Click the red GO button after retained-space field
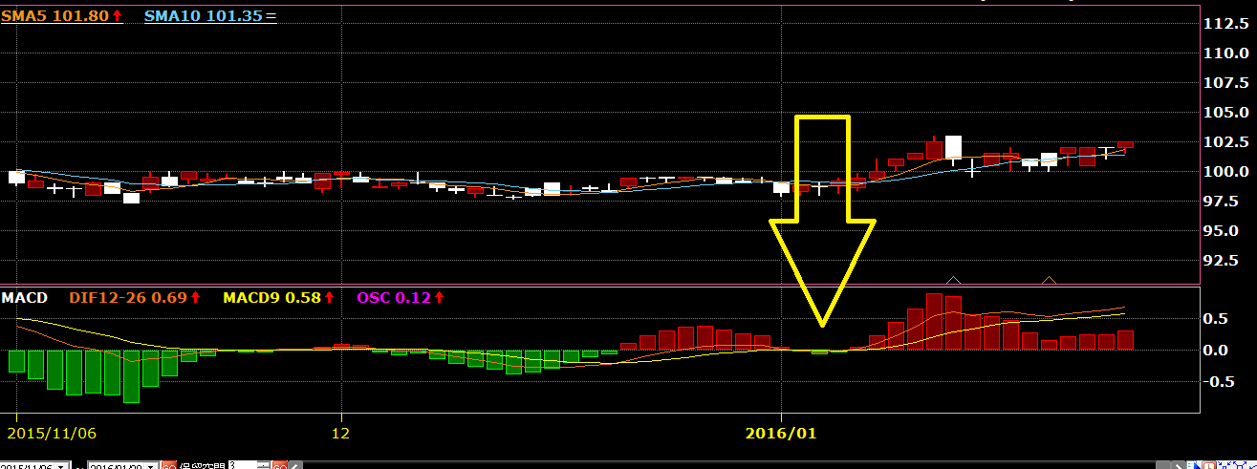Screen dimensions: 1257x469 click(279, 465)
